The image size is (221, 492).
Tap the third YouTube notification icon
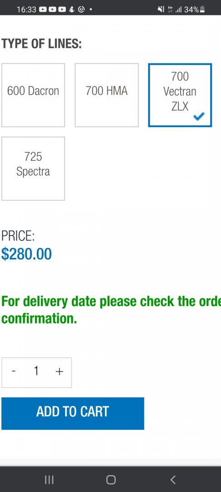[62, 10]
